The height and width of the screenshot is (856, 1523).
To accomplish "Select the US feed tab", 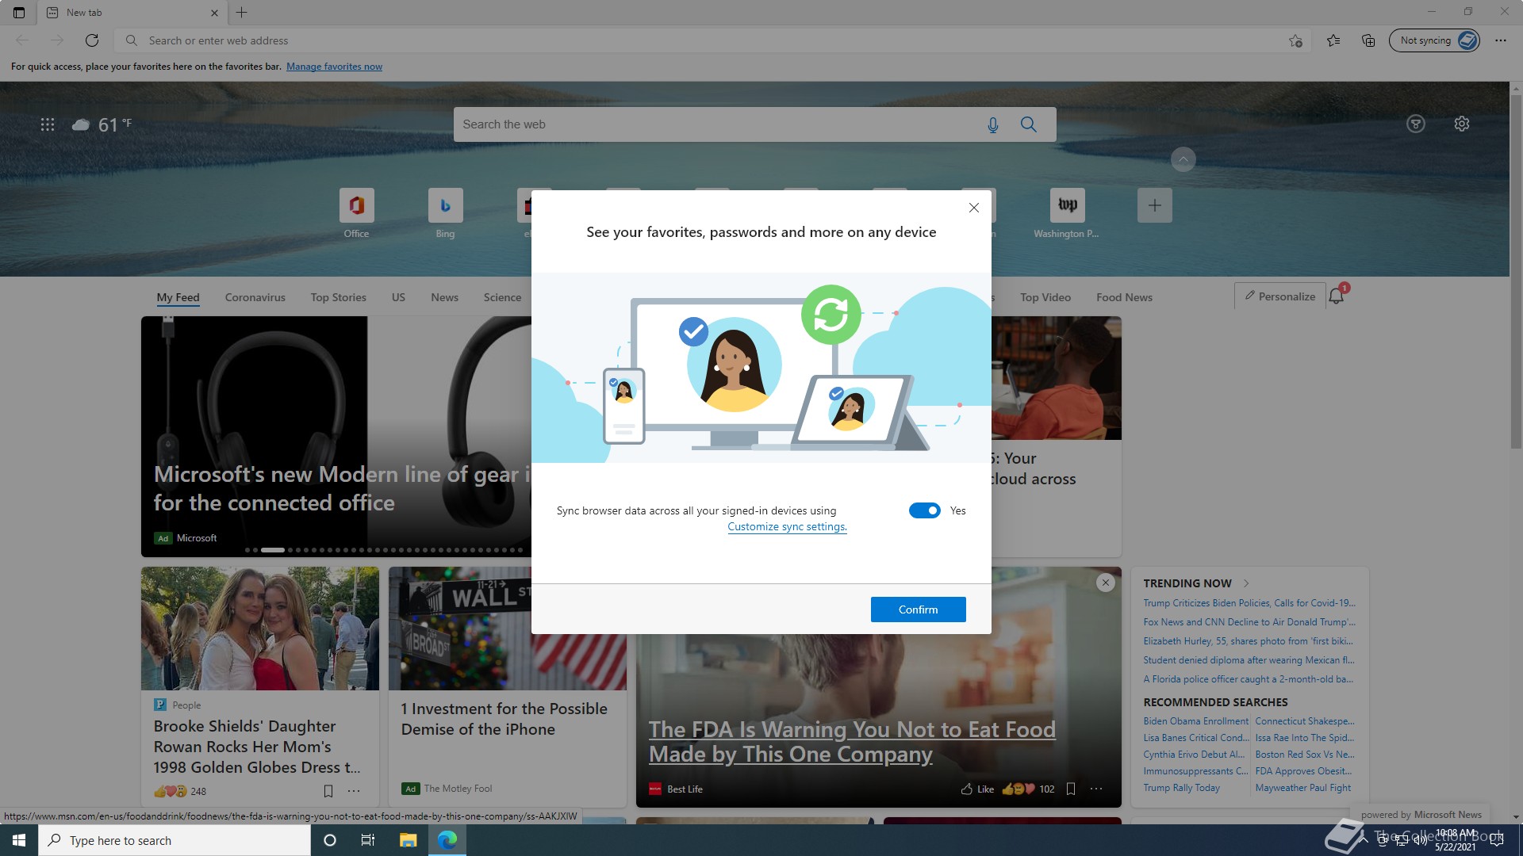I will tap(398, 297).
